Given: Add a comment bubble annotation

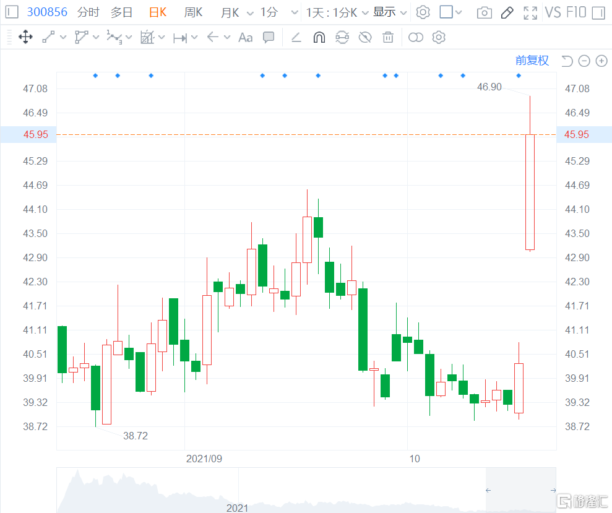Looking at the screenshot, I should (269, 38).
